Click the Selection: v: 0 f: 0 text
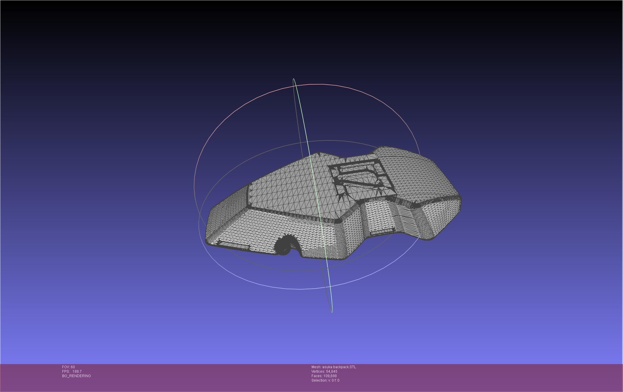 tap(325, 380)
